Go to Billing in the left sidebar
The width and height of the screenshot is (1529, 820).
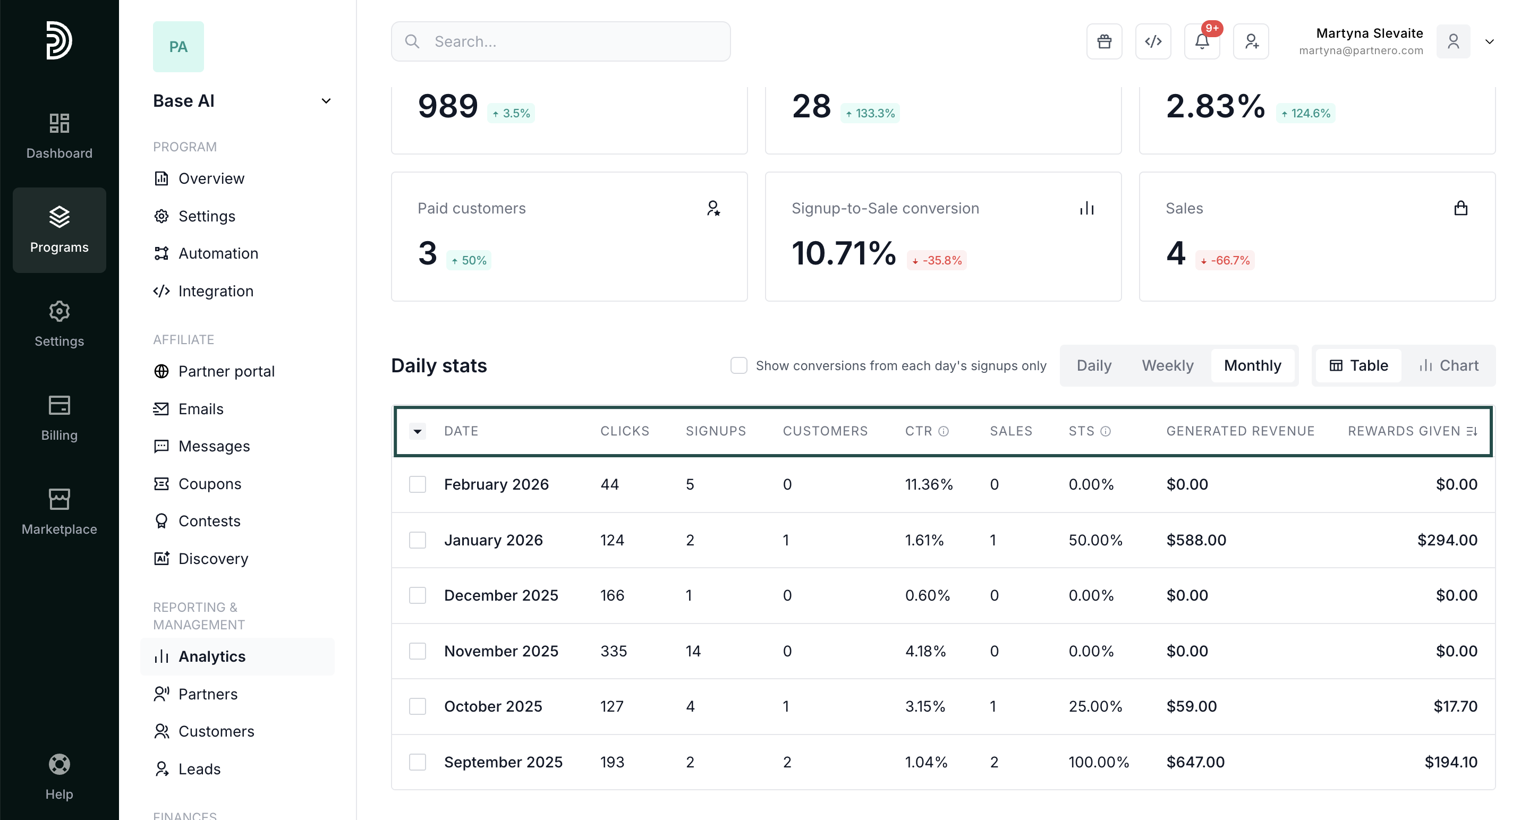(x=60, y=418)
